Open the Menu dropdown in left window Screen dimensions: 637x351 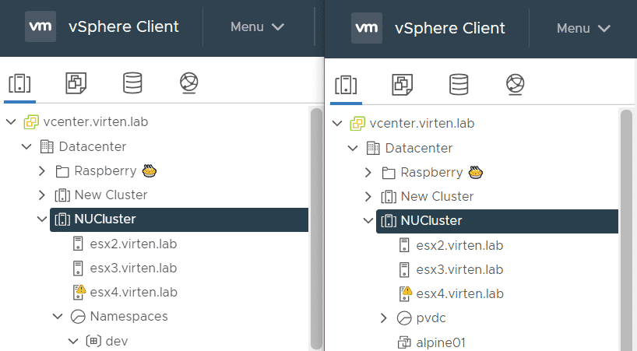coord(257,26)
